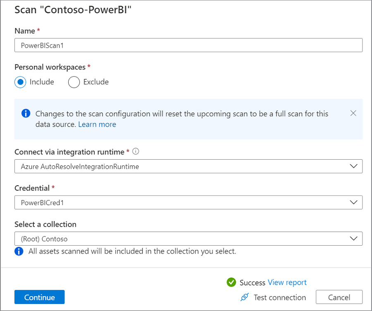
Task: Open the Learn more link
Action: [x=97, y=124]
